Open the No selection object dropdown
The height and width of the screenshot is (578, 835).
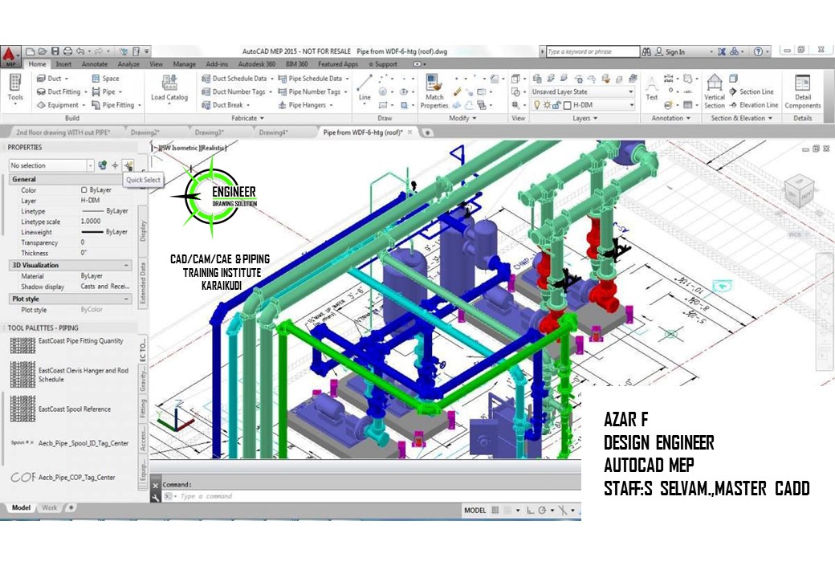click(x=51, y=165)
